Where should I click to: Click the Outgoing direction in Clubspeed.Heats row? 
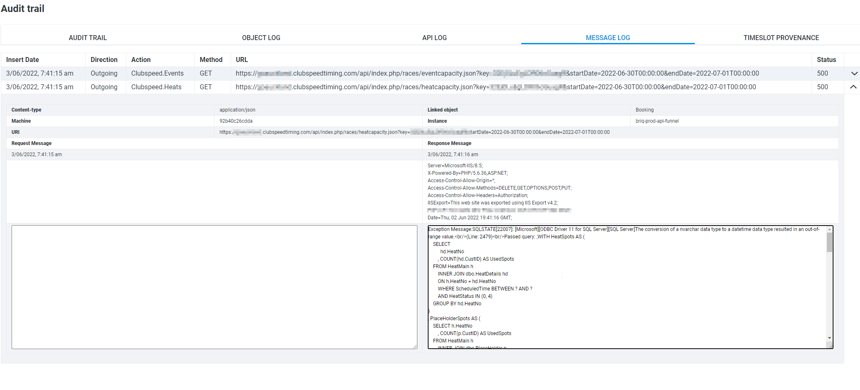tap(104, 87)
